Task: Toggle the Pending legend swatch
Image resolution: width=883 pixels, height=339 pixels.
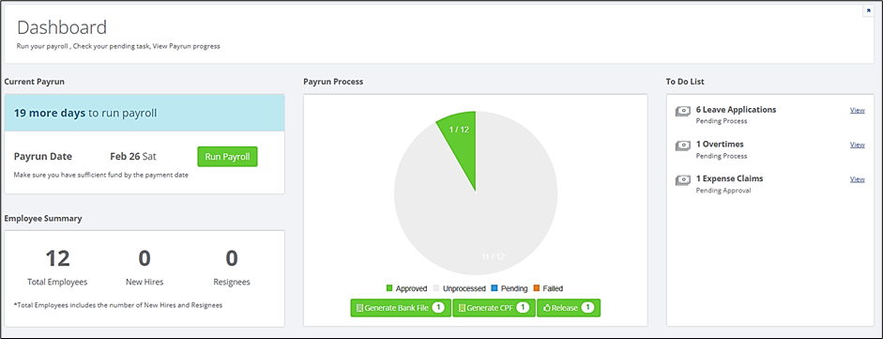Action: [495, 288]
